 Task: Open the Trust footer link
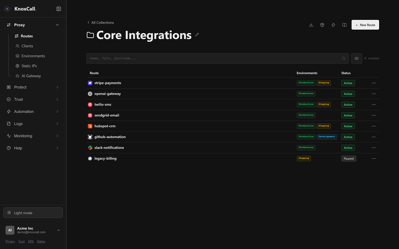coord(22,241)
